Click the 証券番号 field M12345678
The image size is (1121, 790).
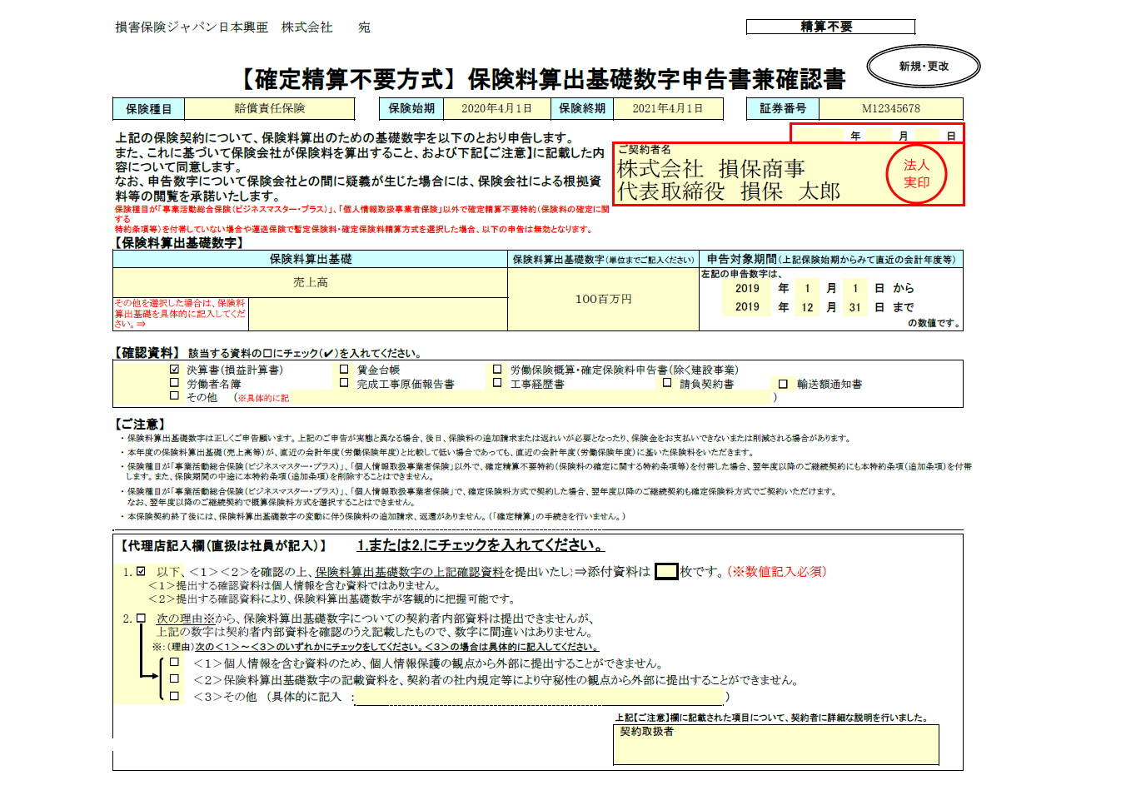point(890,109)
